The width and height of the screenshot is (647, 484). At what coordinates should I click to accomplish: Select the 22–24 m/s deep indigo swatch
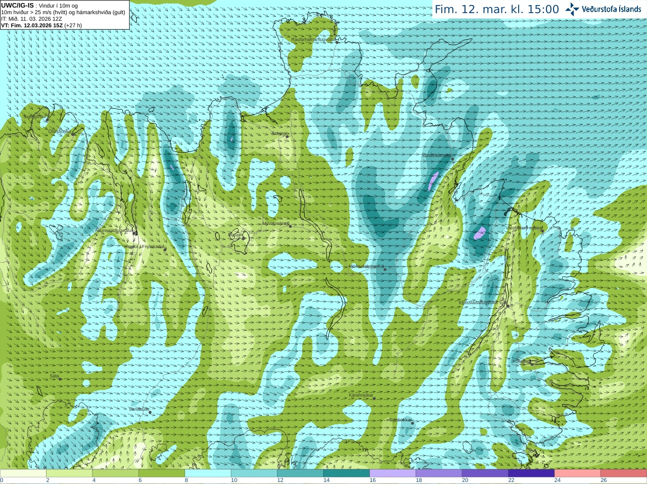[531, 473]
